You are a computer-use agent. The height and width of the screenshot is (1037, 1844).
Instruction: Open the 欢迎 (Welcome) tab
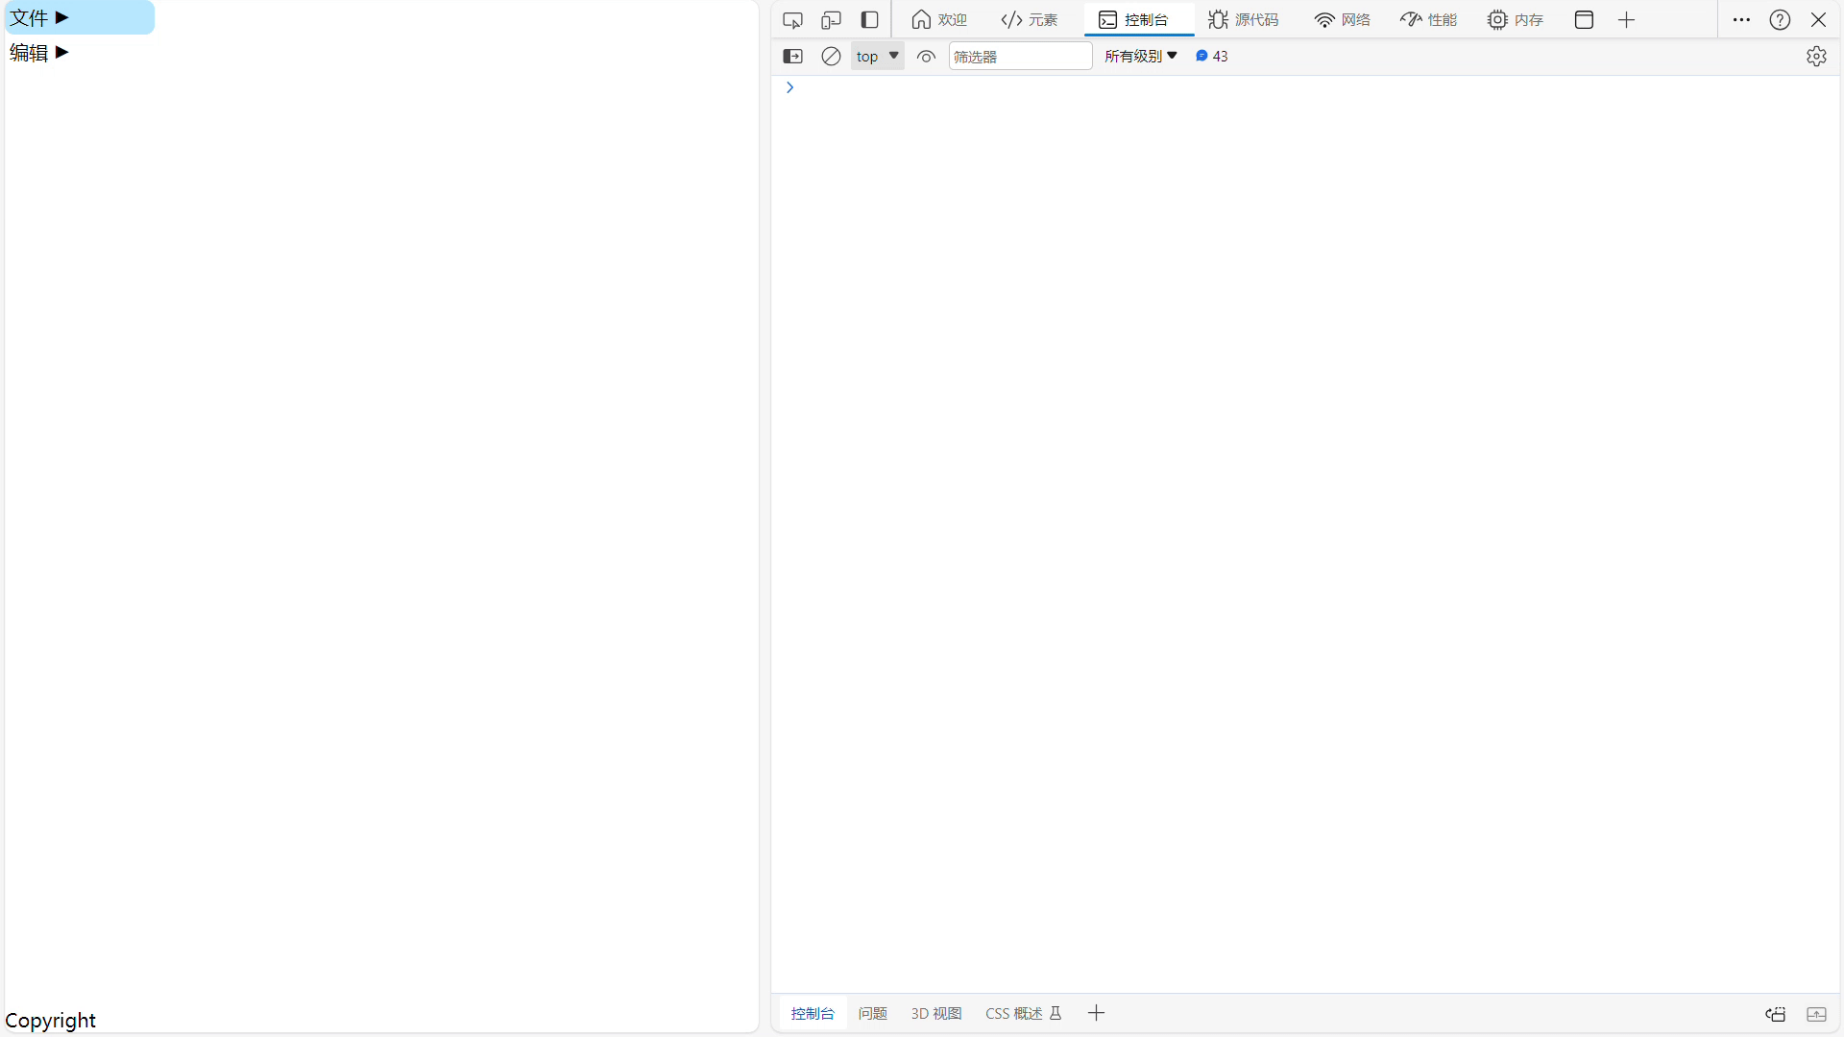[x=939, y=20]
